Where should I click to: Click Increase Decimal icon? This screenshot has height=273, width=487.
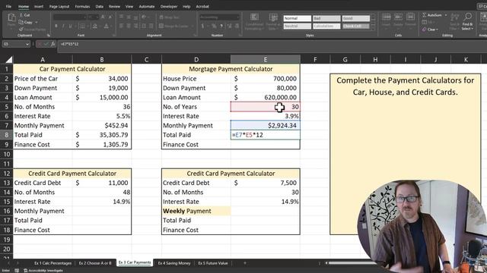230,27
